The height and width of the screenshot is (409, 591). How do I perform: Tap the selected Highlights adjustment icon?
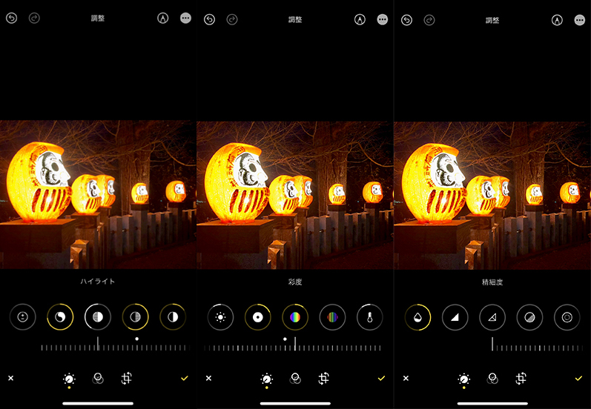coord(98,317)
